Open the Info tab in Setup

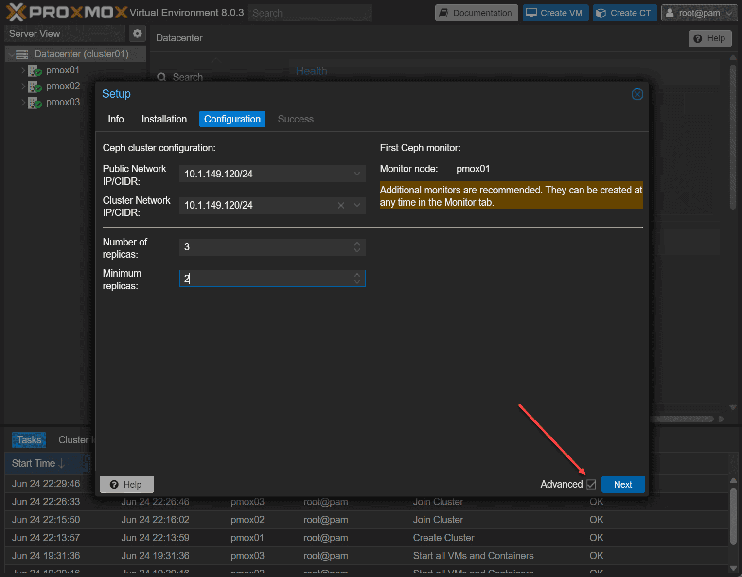pos(116,119)
